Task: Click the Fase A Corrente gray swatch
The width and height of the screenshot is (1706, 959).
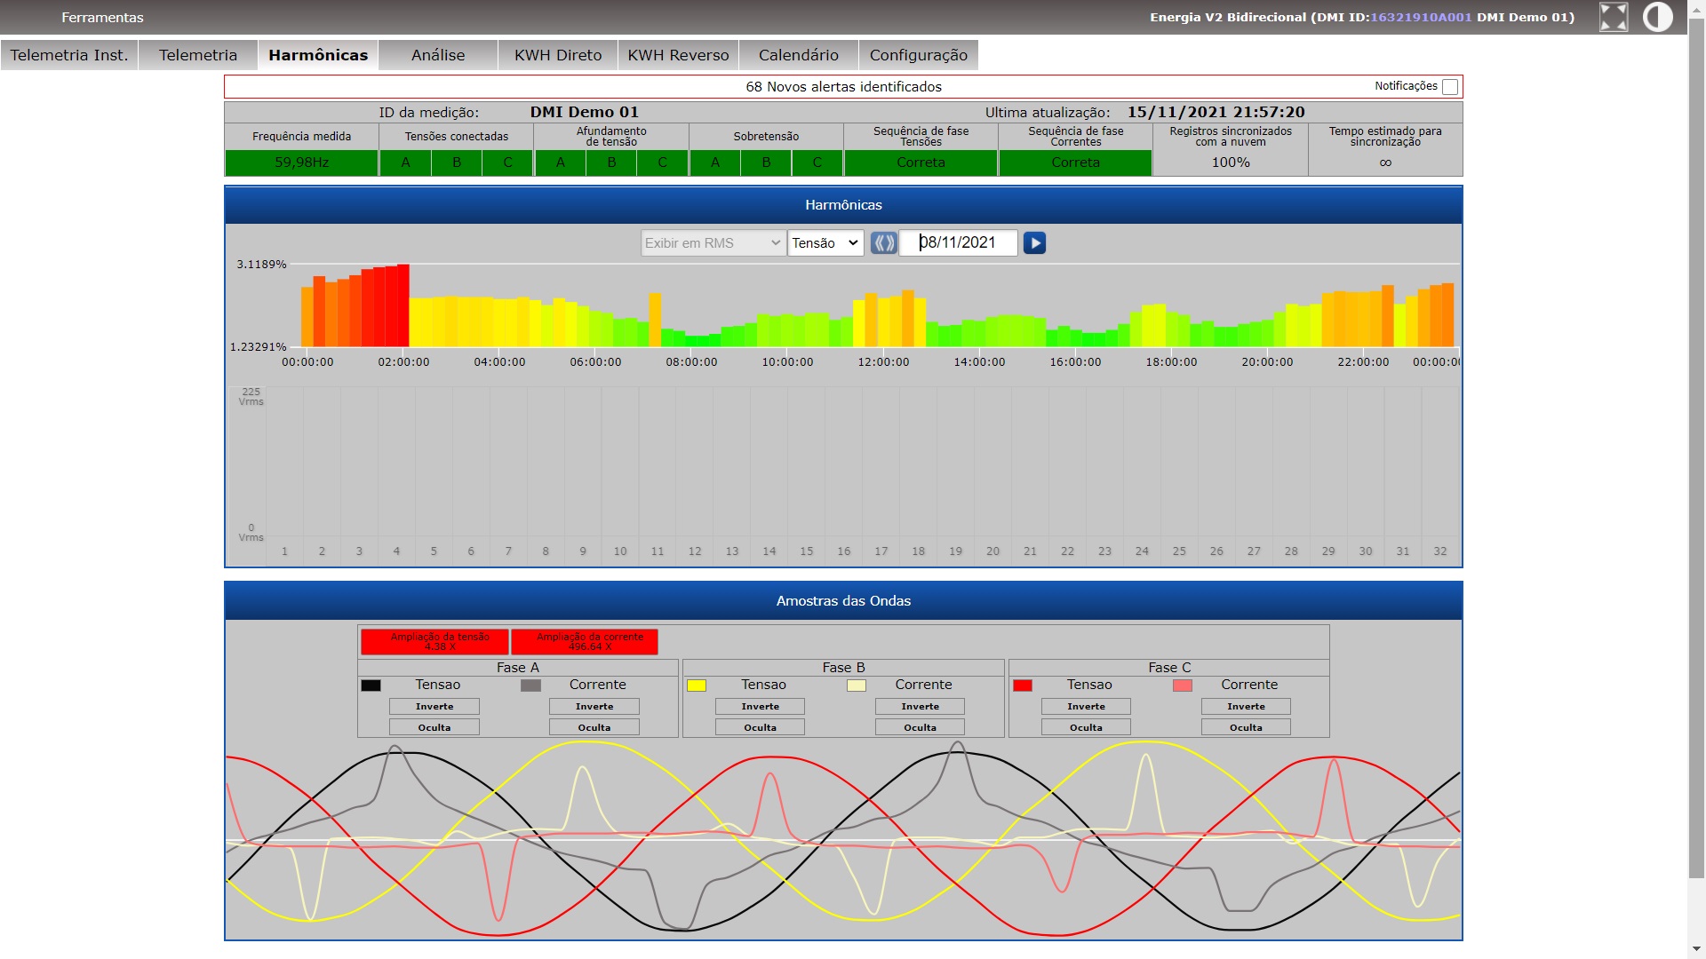Action: click(530, 686)
